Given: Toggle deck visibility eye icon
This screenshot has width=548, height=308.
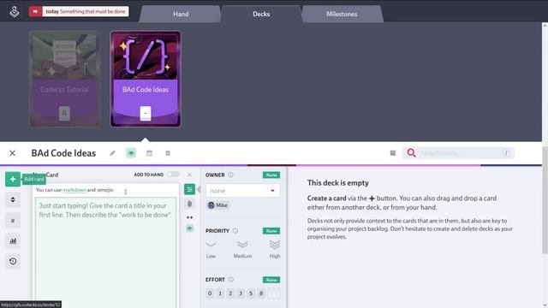Looking at the screenshot, I should click(131, 153).
